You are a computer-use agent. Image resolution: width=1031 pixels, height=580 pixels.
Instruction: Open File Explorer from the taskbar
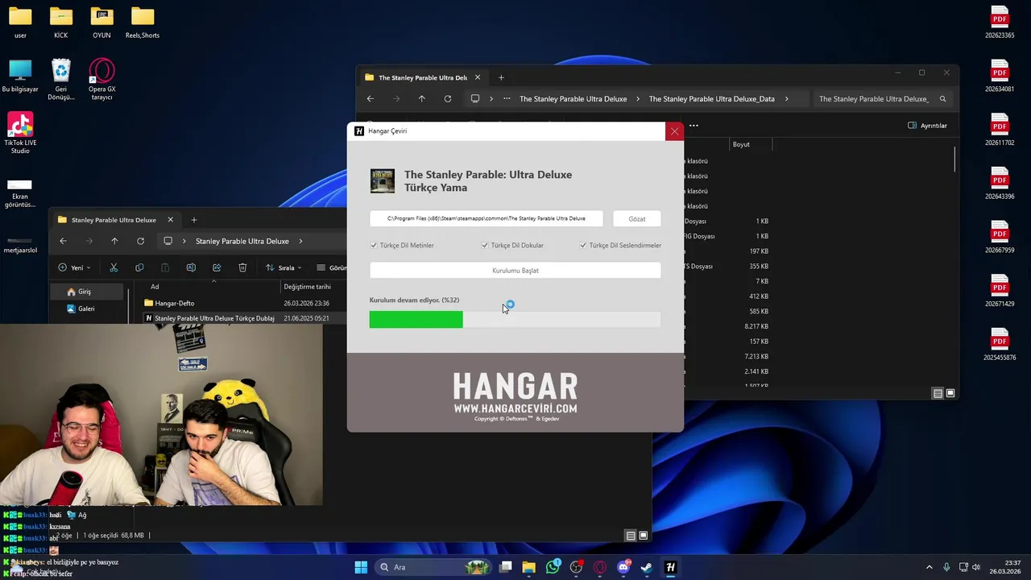(528, 567)
